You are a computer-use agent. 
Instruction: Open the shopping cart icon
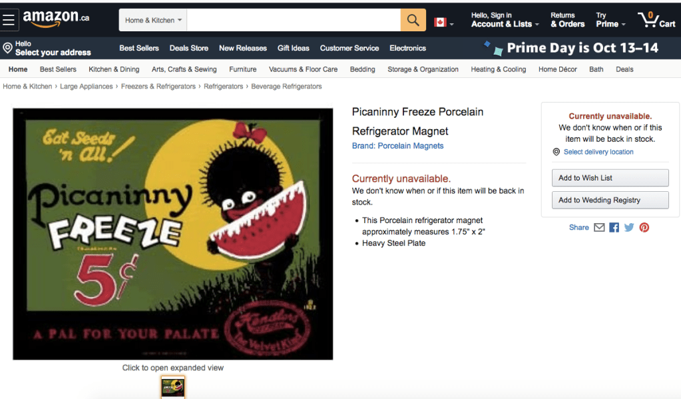[x=656, y=20]
